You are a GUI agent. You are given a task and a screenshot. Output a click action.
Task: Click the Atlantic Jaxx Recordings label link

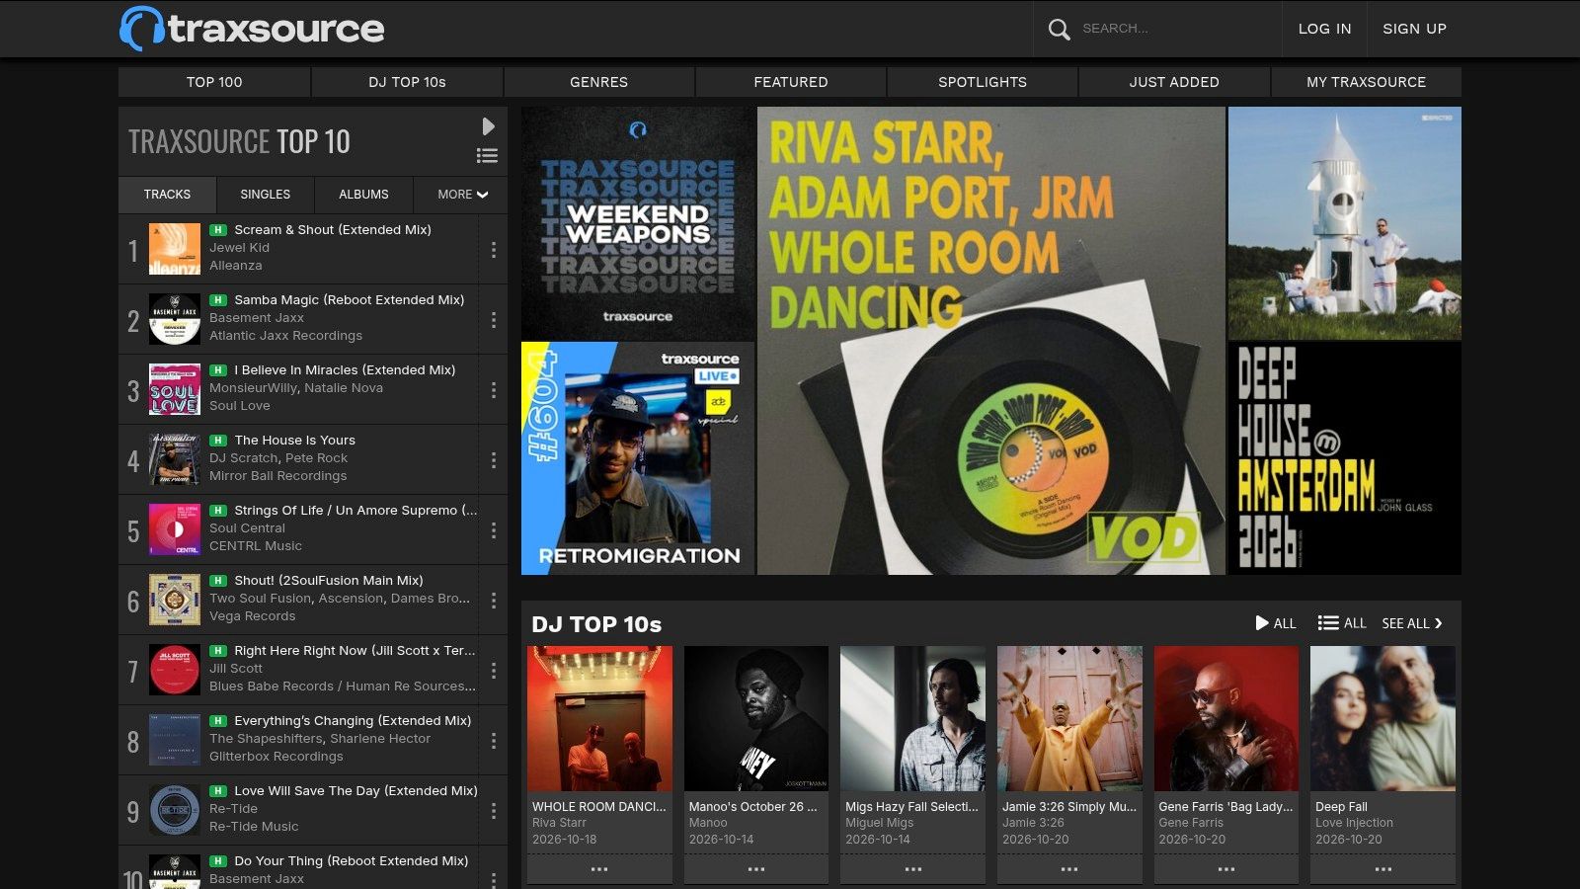[x=285, y=336]
